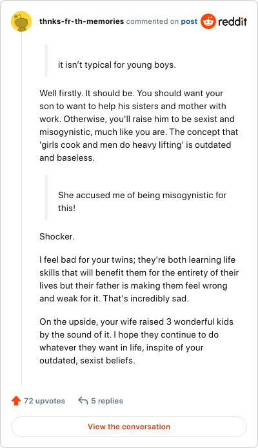Open the blue "post" link
258x448 pixels.
point(189,21)
